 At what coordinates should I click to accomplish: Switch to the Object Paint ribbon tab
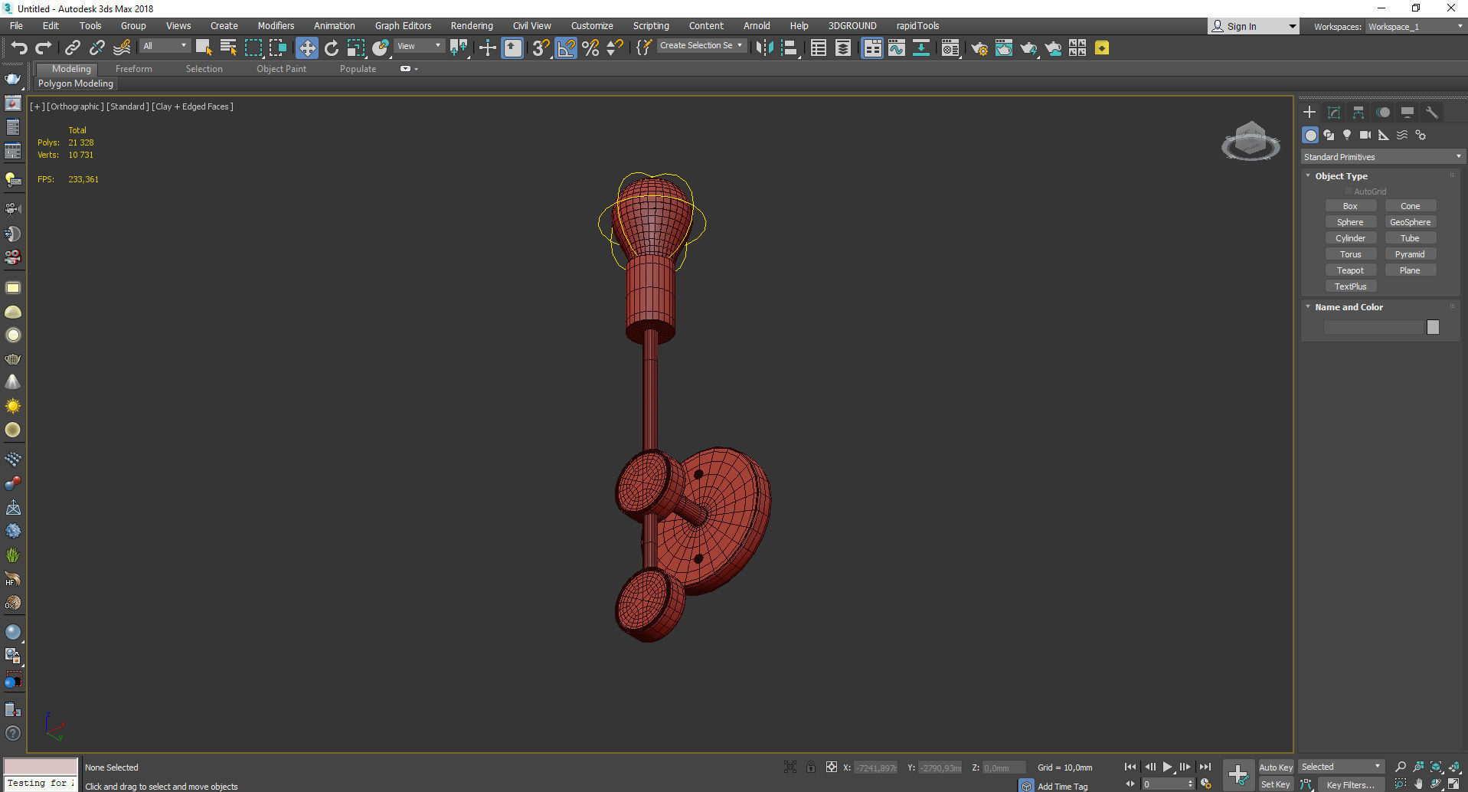click(x=281, y=69)
